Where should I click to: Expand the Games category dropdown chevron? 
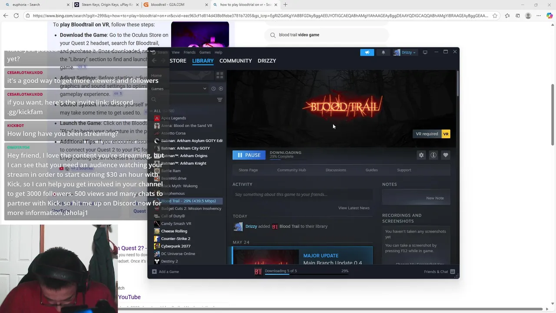pyautogui.click(x=205, y=89)
